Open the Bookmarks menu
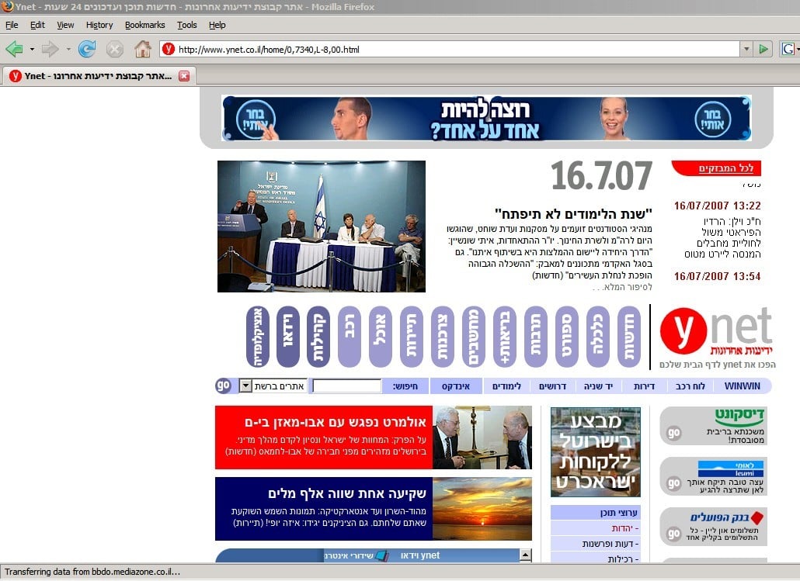 click(x=144, y=25)
